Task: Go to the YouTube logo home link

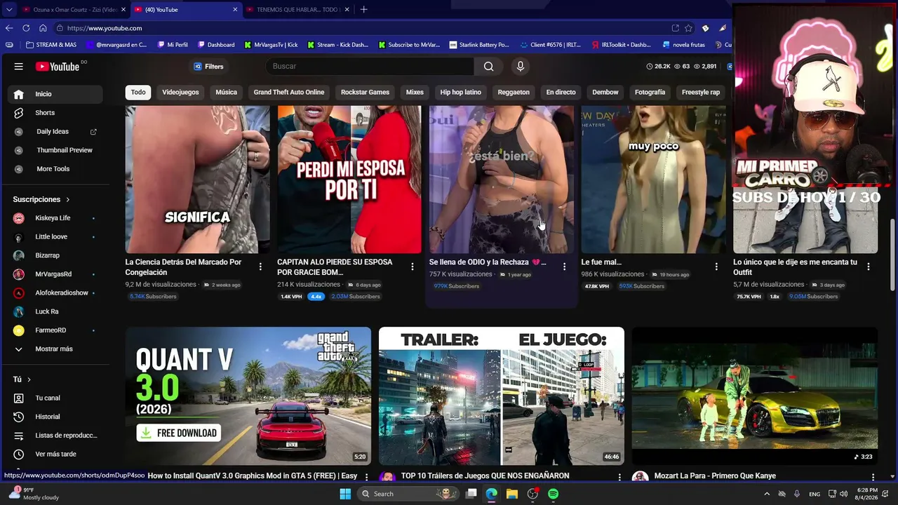Action: click(x=58, y=67)
